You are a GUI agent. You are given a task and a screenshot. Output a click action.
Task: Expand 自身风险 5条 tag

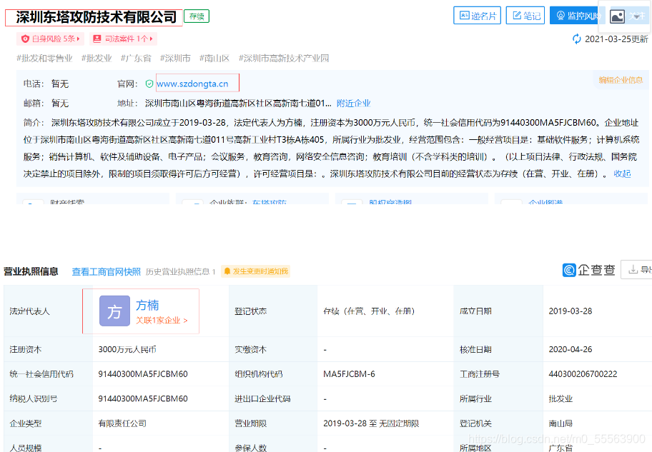coord(50,39)
